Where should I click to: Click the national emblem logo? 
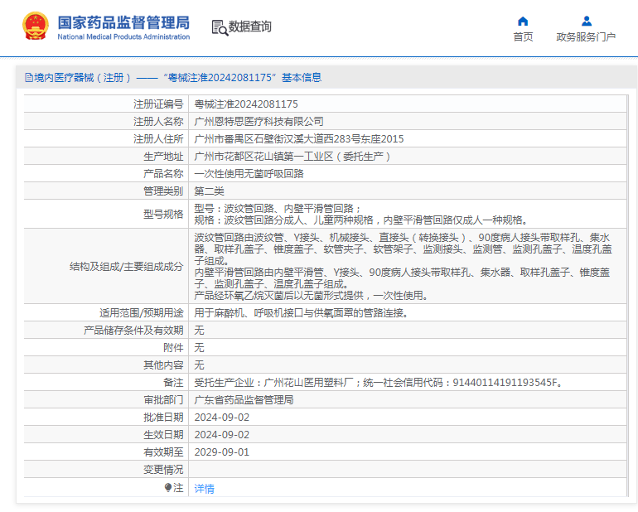(35, 27)
